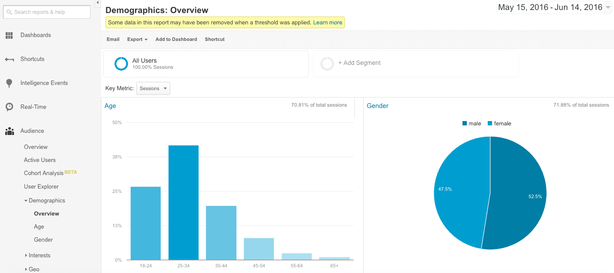This screenshot has height=273, width=614.
Task: Select the Gender report in sidebar
Action: click(44, 240)
